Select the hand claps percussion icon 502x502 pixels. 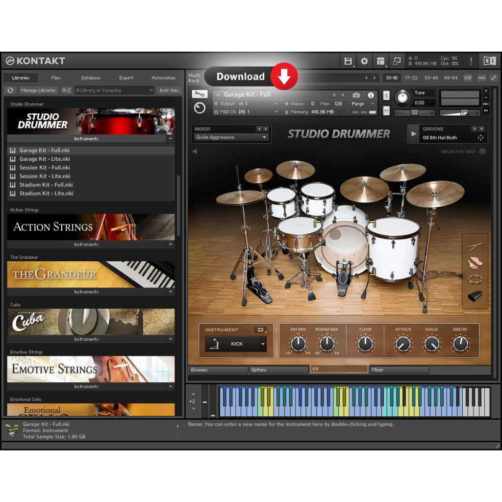click(475, 263)
